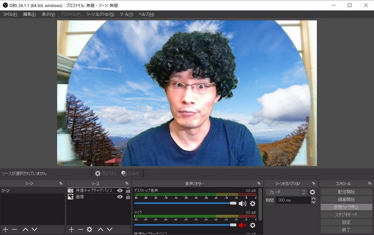Open the 編集(E) menu

point(29,14)
